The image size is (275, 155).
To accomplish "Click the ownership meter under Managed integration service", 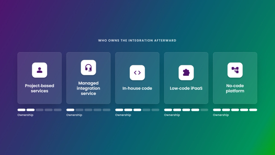I will (x=88, y=110).
